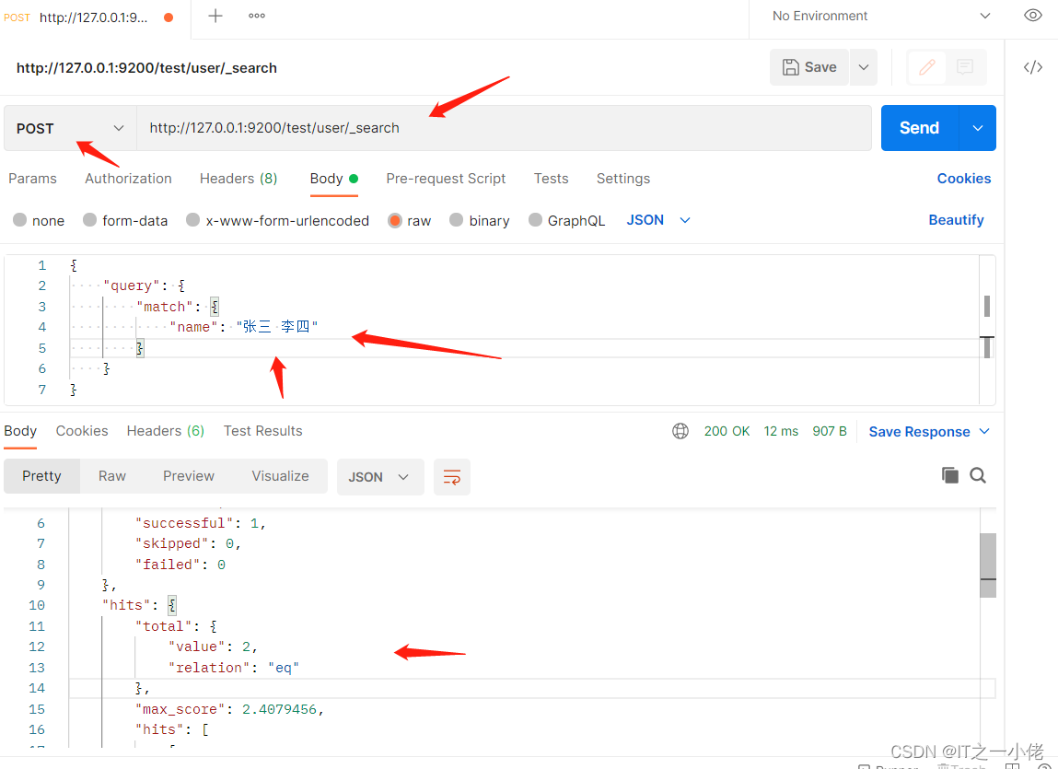Open response Headers (6) tab
1058x769 pixels.
pyautogui.click(x=166, y=431)
